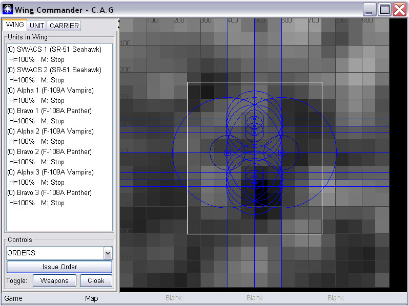Image resolution: width=409 pixels, height=306 pixels.
Task: Select SWACS 1 (SR-51 Seahawk) in the list
Action: point(54,49)
